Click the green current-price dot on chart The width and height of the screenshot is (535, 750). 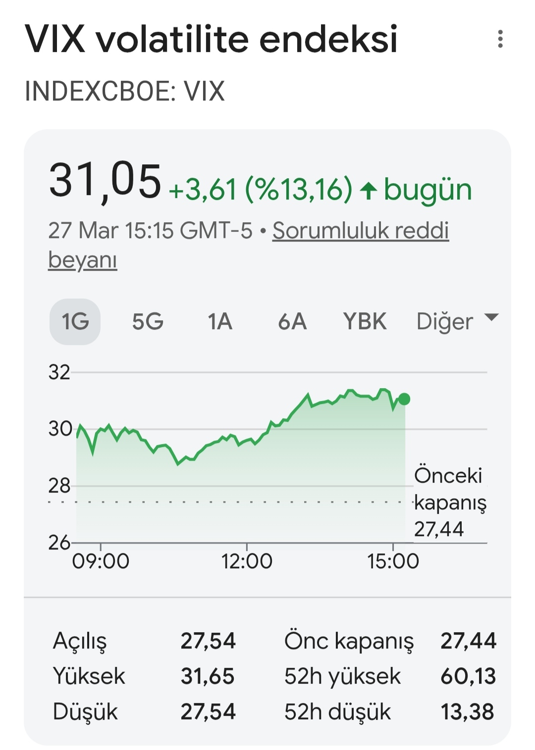click(x=404, y=399)
